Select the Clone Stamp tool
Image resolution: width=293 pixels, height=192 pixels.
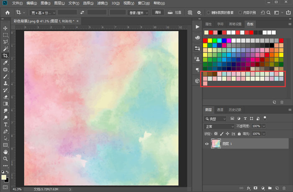click(x=5, y=83)
